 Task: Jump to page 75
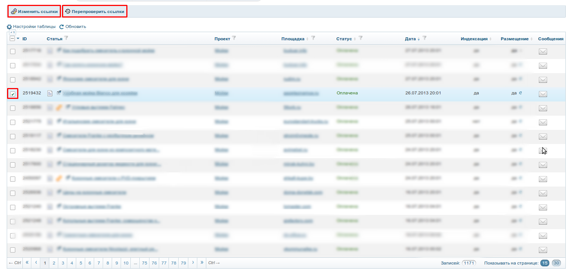[145, 263]
